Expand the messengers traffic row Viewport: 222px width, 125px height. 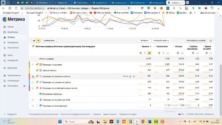coord(33,106)
